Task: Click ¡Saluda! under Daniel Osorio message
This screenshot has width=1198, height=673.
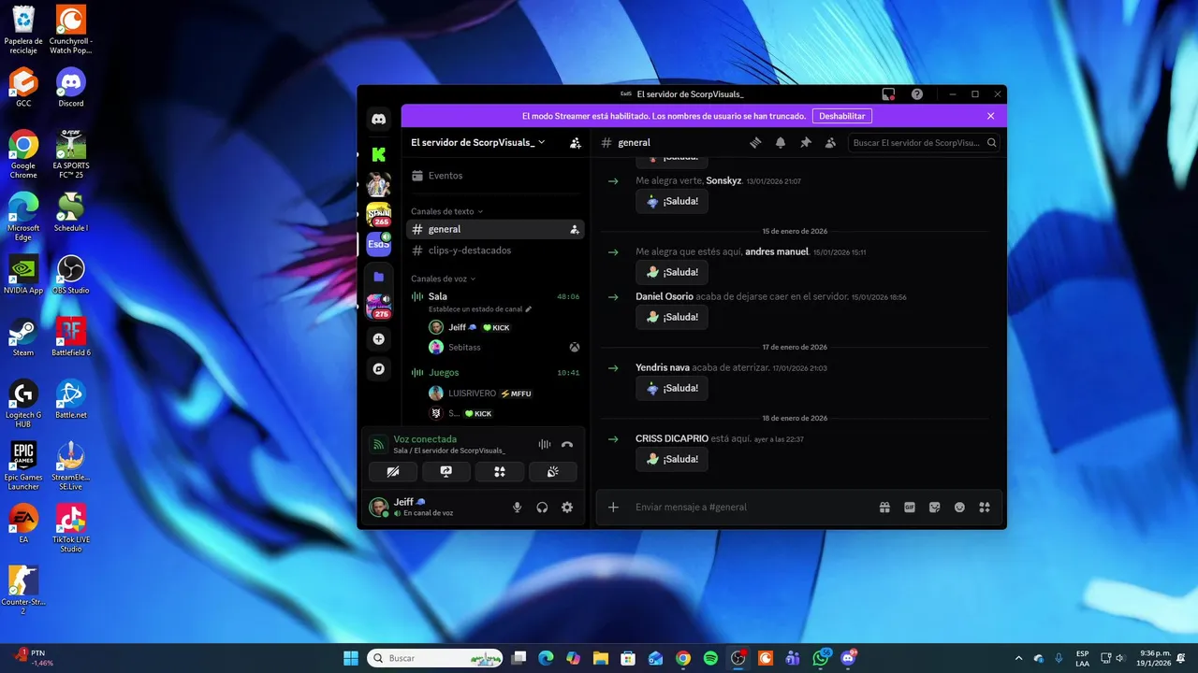Action: [x=672, y=317]
